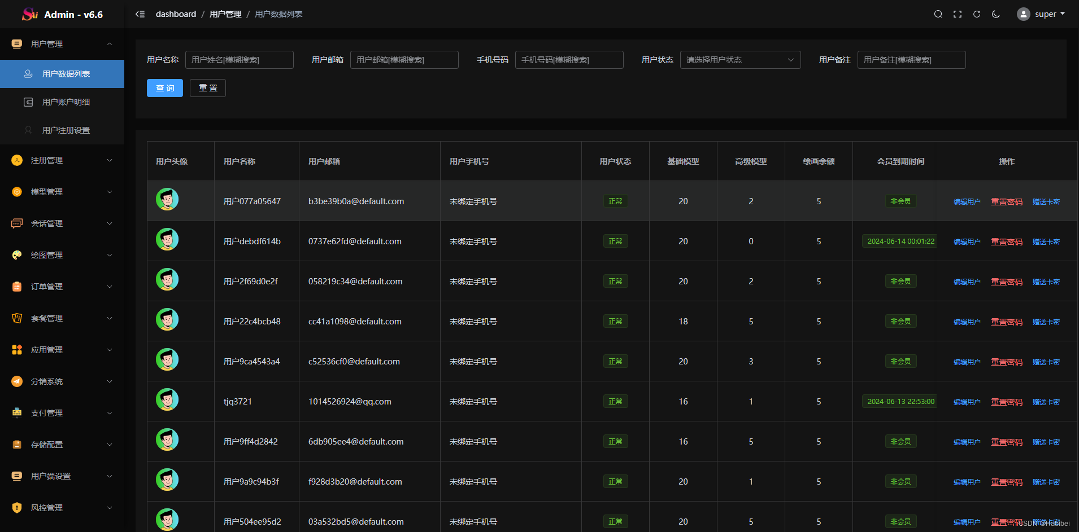Screen dimensions: 1079x532
Task: Click email 1014526924@qq.com
Action: click(350, 402)
